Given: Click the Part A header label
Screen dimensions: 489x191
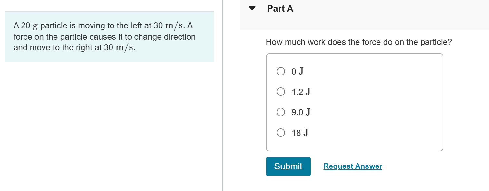Looking at the screenshot, I should (279, 9).
